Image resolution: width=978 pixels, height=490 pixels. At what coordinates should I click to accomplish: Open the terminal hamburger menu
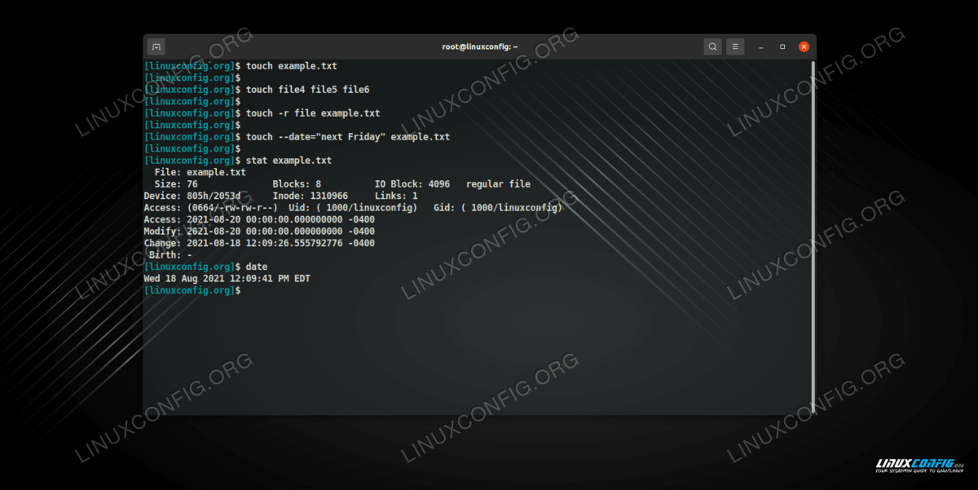tap(735, 47)
